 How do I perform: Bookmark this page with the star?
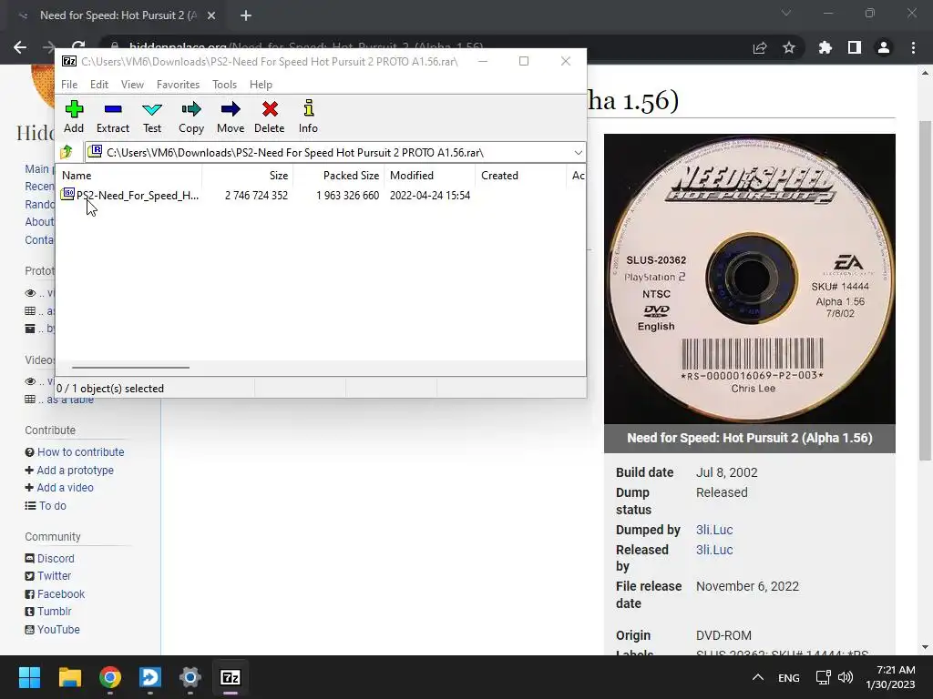pos(789,47)
